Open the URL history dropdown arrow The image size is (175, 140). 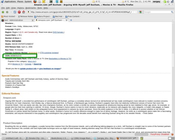click(x=136, y=12)
